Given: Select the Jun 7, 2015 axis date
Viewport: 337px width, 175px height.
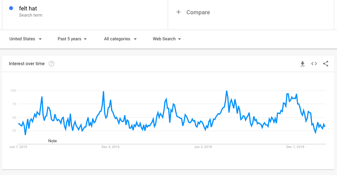Looking at the screenshot, I should click(18, 147).
